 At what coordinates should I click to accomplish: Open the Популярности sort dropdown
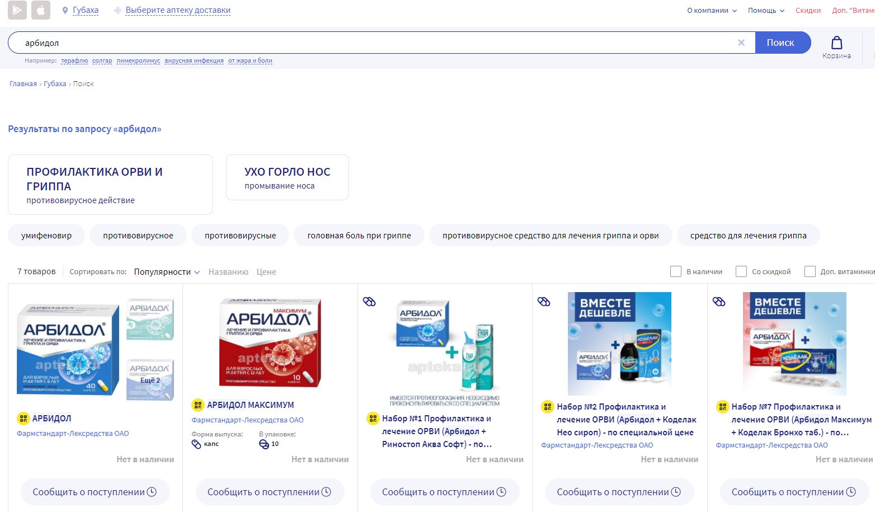click(x=167, y=272)
